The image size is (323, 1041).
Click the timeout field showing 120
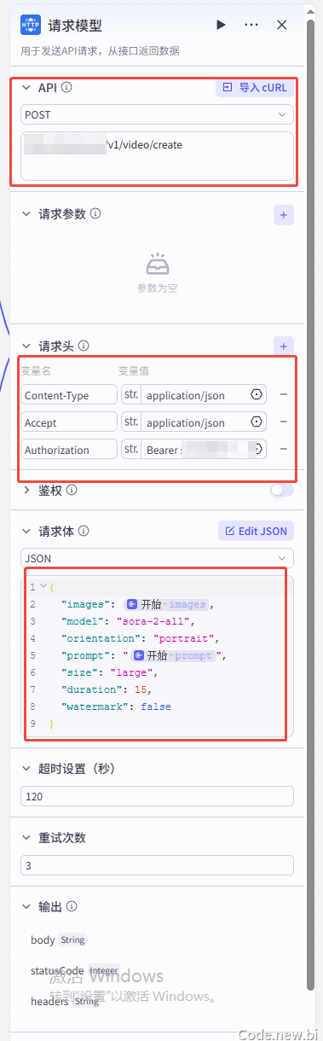(x=157, y=796)
